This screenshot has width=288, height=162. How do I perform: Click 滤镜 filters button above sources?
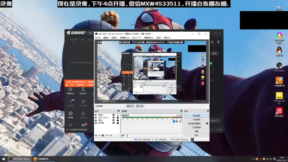coord(140,106)
